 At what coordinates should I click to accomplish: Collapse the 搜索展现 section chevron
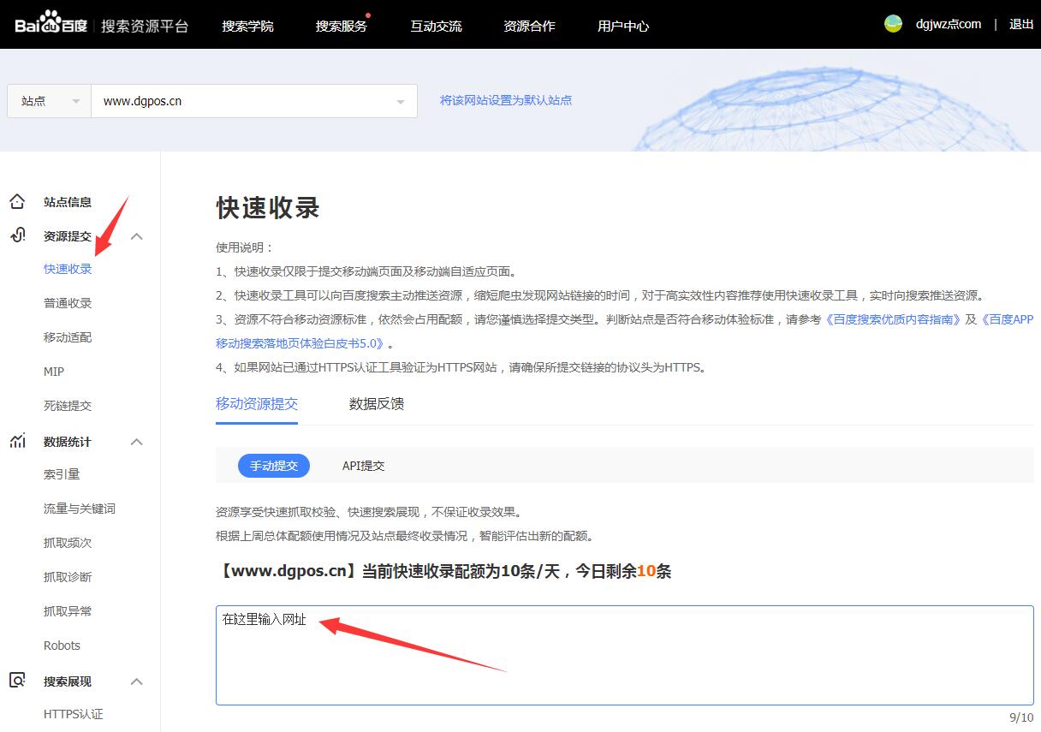pyautogui.click(x=136, y=681)
